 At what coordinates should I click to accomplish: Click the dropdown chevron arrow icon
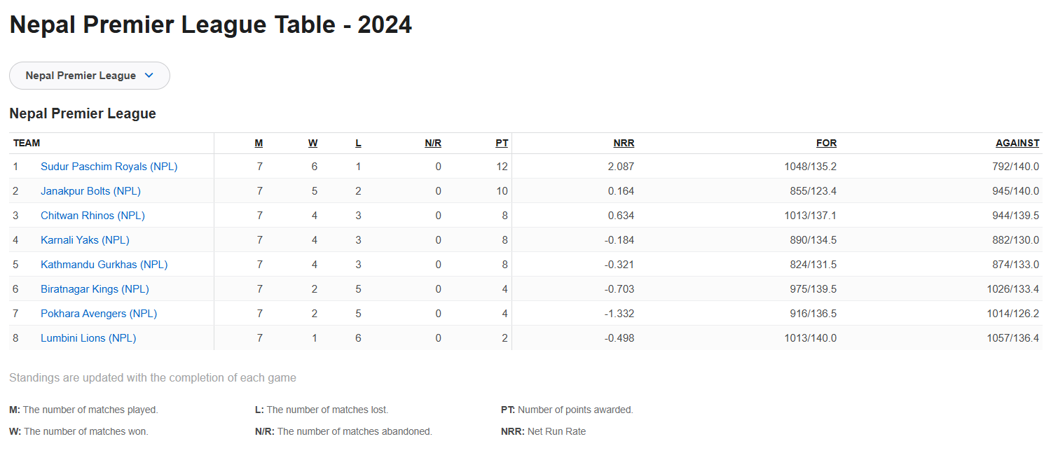coord(149,76)
